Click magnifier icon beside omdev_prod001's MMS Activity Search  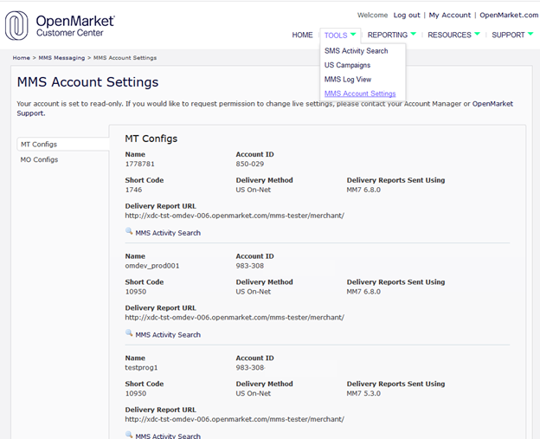[129, 333]
